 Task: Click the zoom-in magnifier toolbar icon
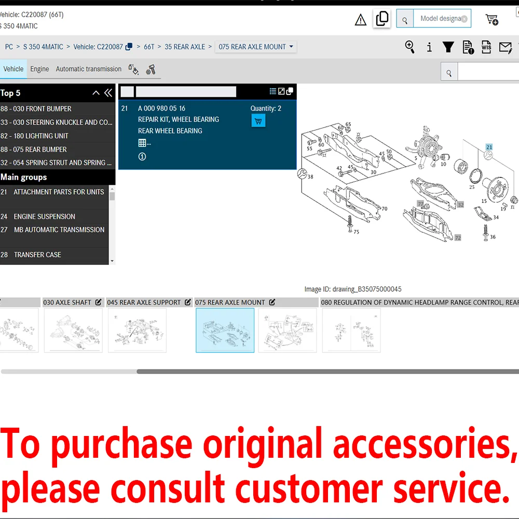tap(410, 47)
